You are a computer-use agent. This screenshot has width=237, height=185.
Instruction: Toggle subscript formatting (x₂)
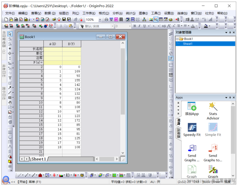coord(154,26)
